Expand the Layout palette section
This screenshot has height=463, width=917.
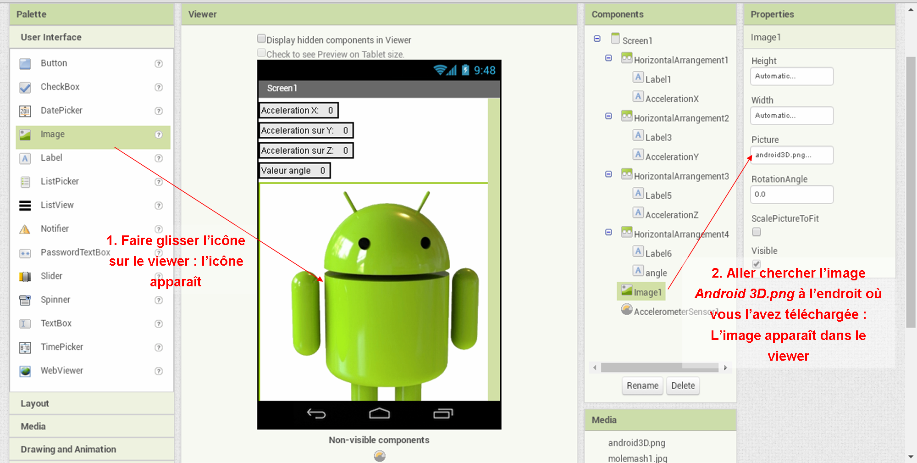point(92,404)
